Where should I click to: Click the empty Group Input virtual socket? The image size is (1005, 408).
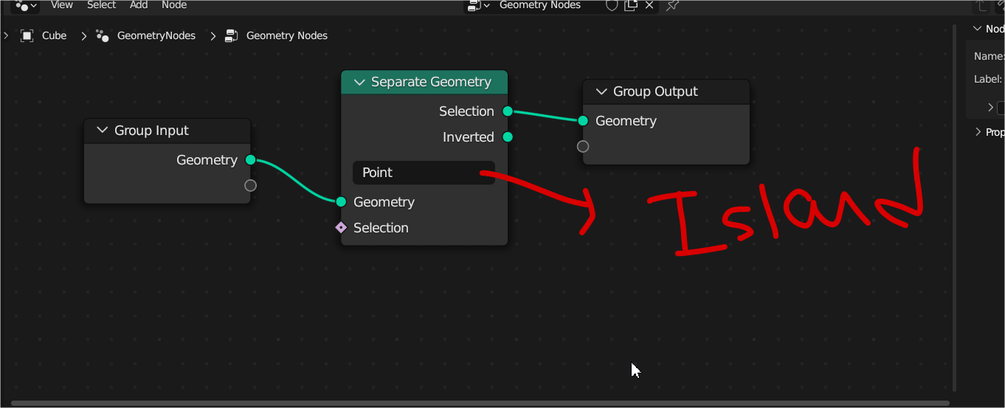tap(250, 185)
